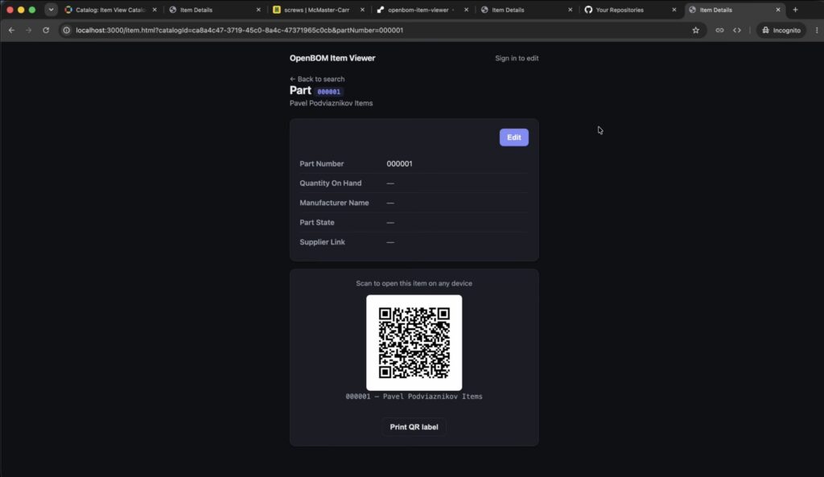Open a new browser tab
The height and width of the screenshot is (477, 824).
click(x=795, y=10)
